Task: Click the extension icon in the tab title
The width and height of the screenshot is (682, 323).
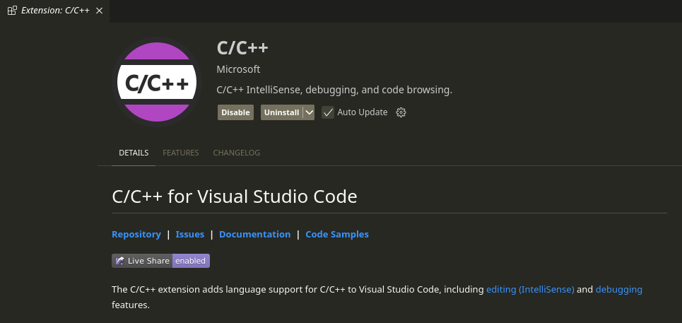Action: 12,11
